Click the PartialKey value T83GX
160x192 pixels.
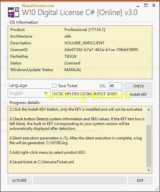click(x=70, y=56)
